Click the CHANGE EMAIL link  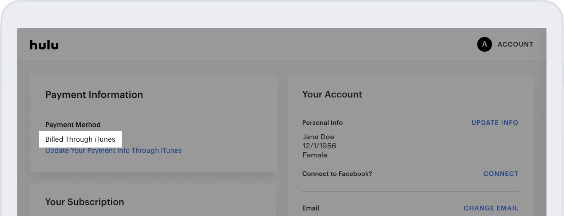[x=491, y=208]
